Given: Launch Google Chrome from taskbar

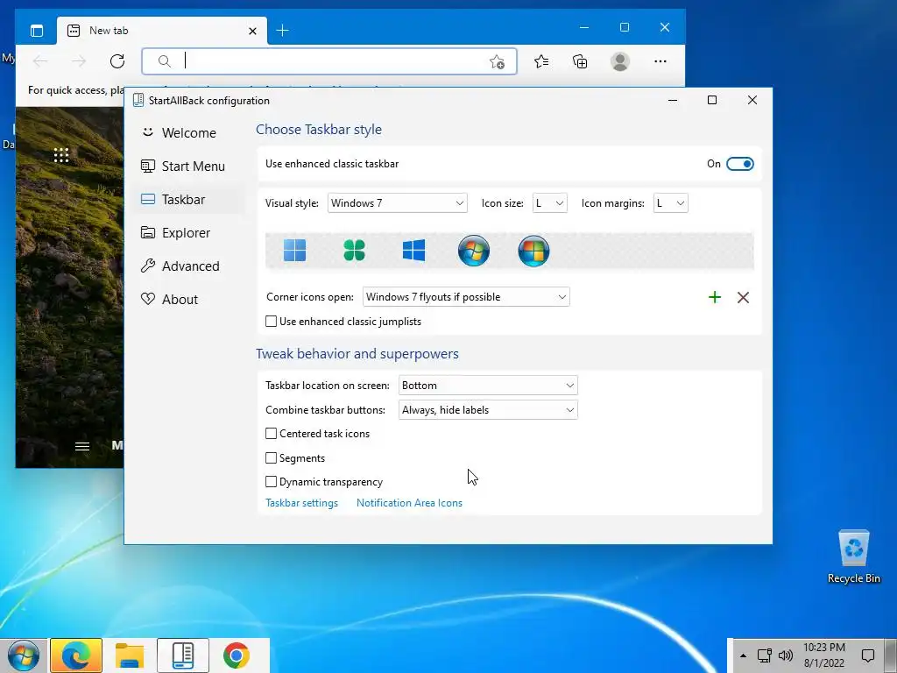Looking at the screenshot, I should (237, 655).
